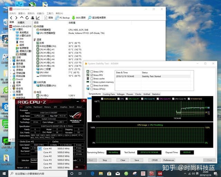Screen dimensions: 221x177
Task: Open File Explorer from the taskbar
Action: click(x=101, y=174)
